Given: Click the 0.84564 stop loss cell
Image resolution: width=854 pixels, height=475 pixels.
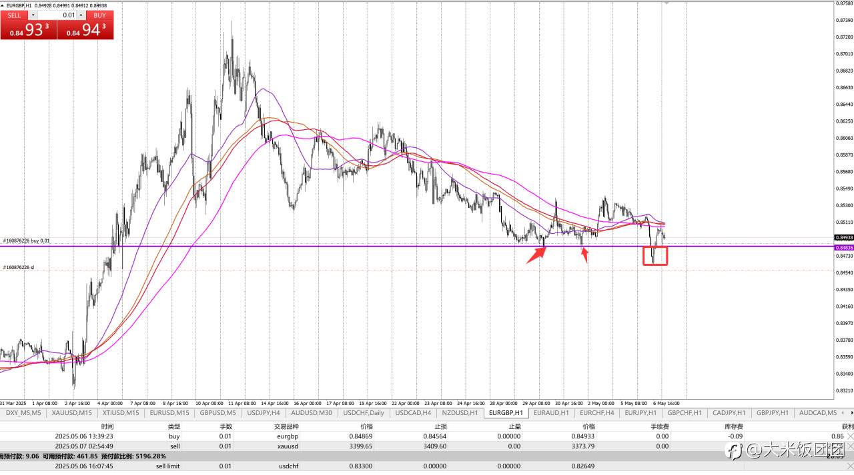Looking at the screenshot, I should coord(434,436).
